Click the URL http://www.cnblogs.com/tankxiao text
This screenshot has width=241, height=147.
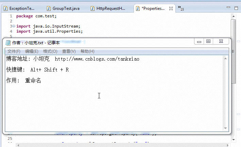tap(97, 59)
